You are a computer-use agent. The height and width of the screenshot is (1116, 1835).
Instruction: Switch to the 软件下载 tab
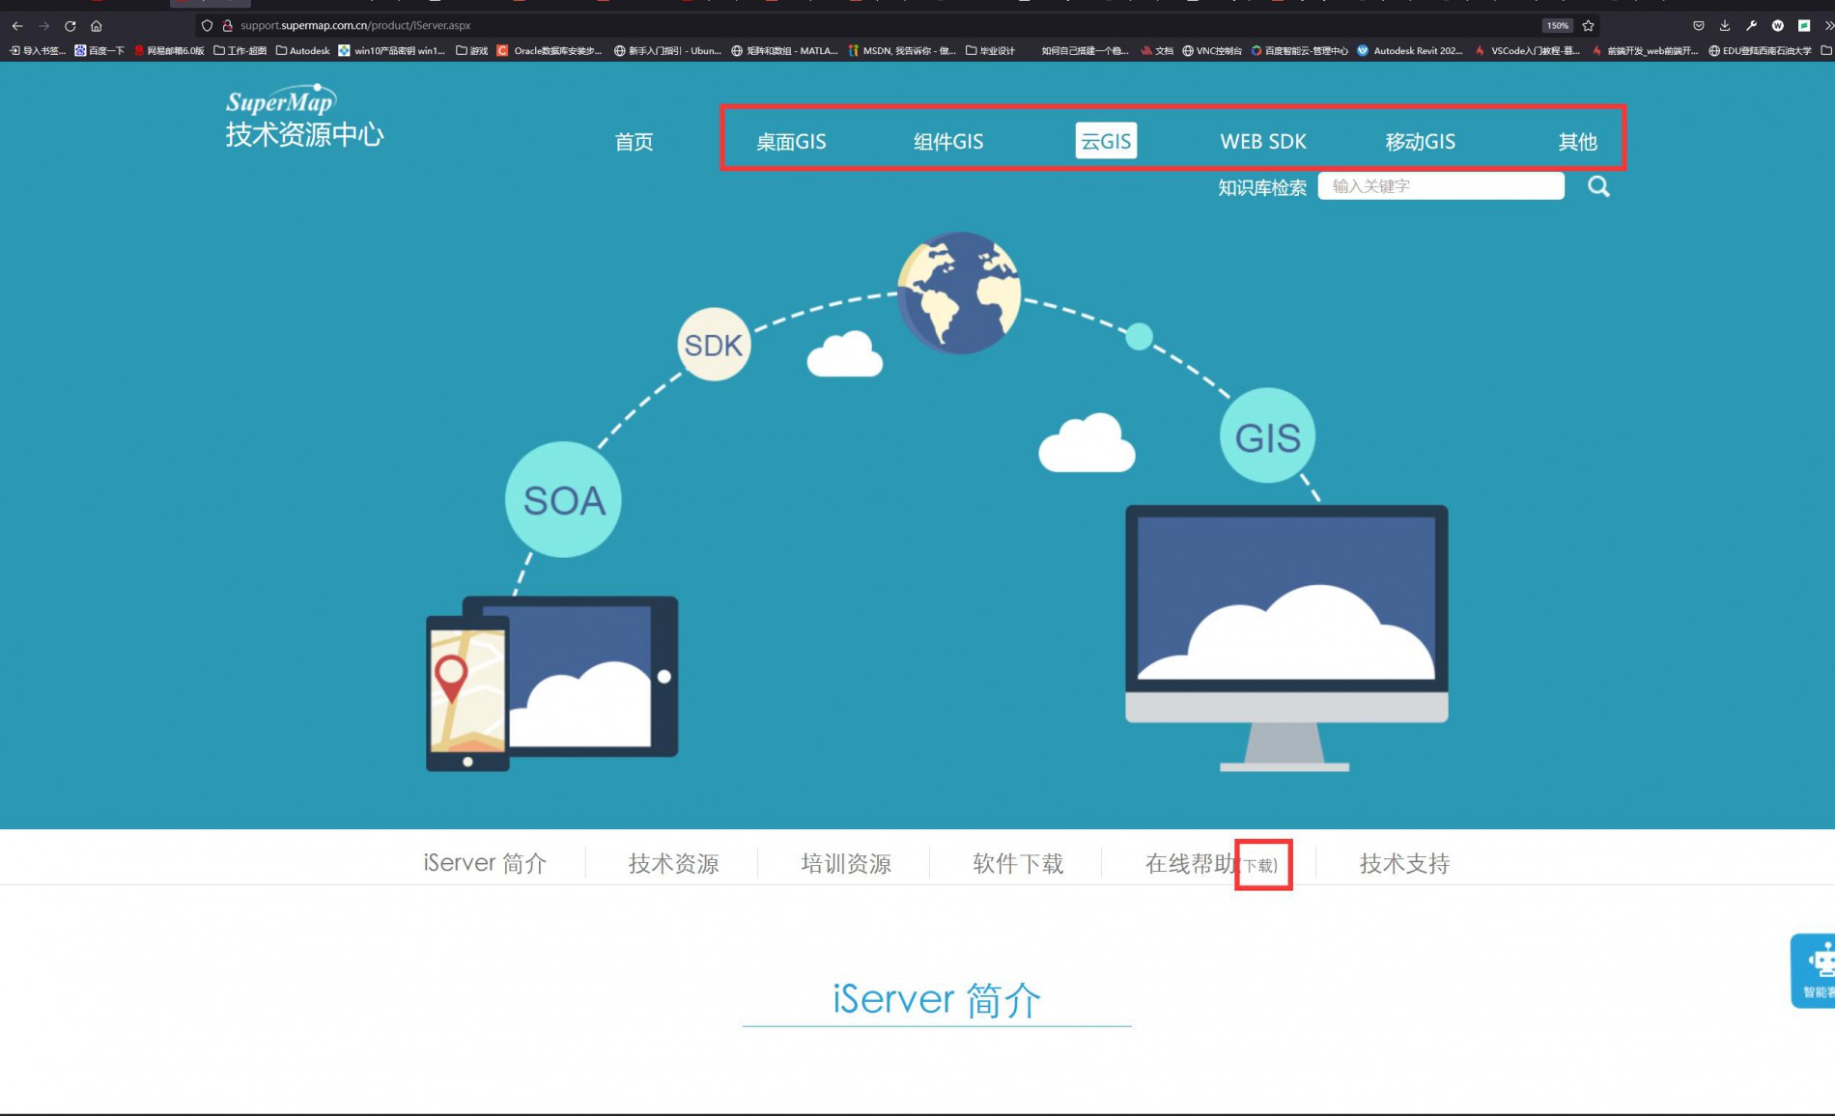[1018, 863]
